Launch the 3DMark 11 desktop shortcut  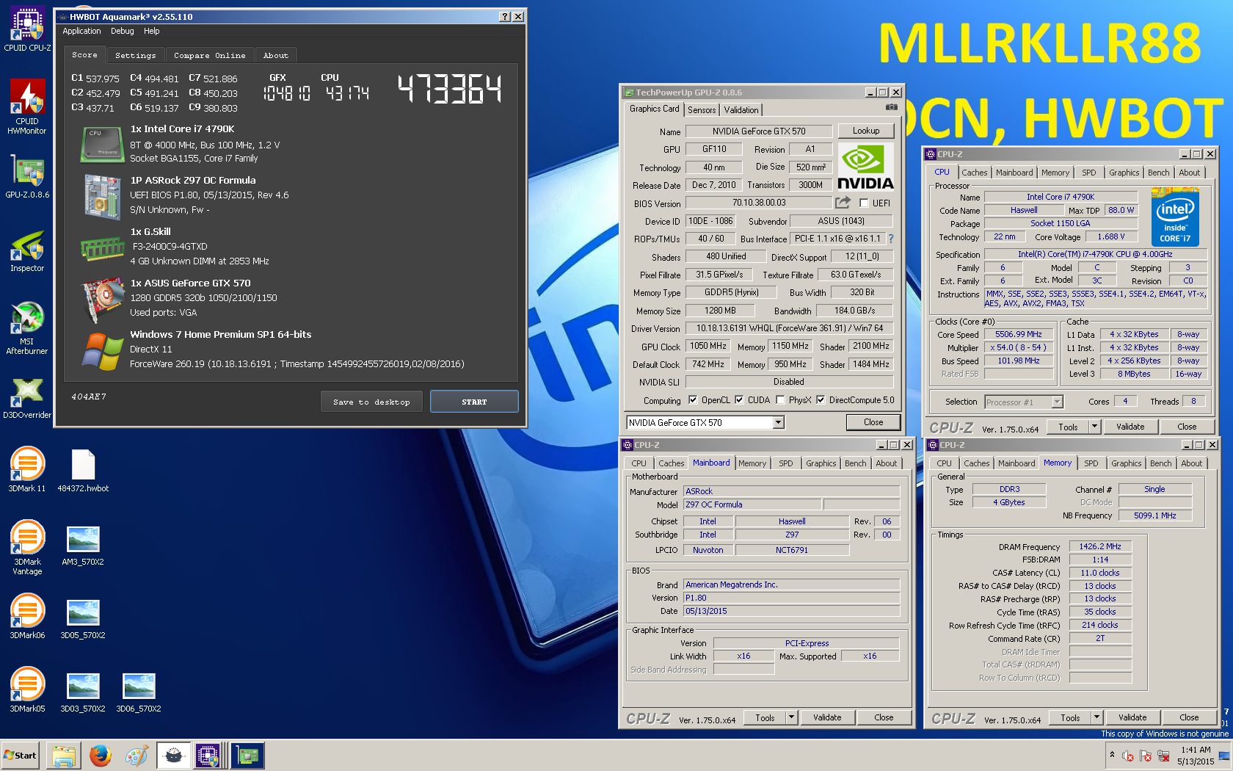click(x=27, y=470)
